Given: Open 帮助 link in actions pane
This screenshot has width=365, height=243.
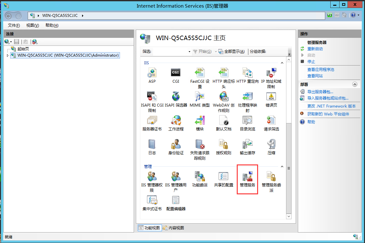Looking at the screenshot, I should pos(311,122).
